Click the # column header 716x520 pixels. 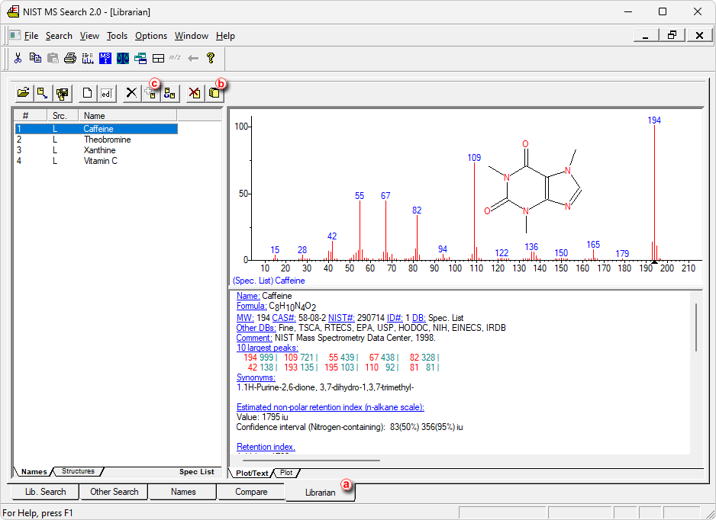pos(31,115)
